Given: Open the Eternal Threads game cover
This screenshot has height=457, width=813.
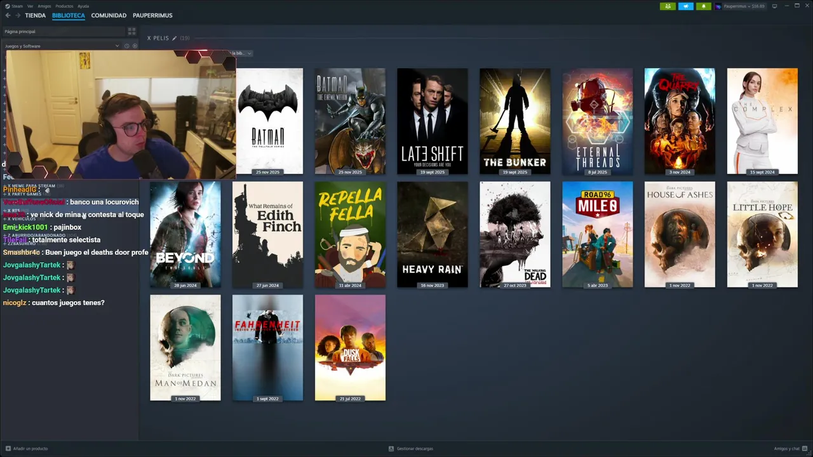Looking at the screenshot, I should click(x=598, y=121).
